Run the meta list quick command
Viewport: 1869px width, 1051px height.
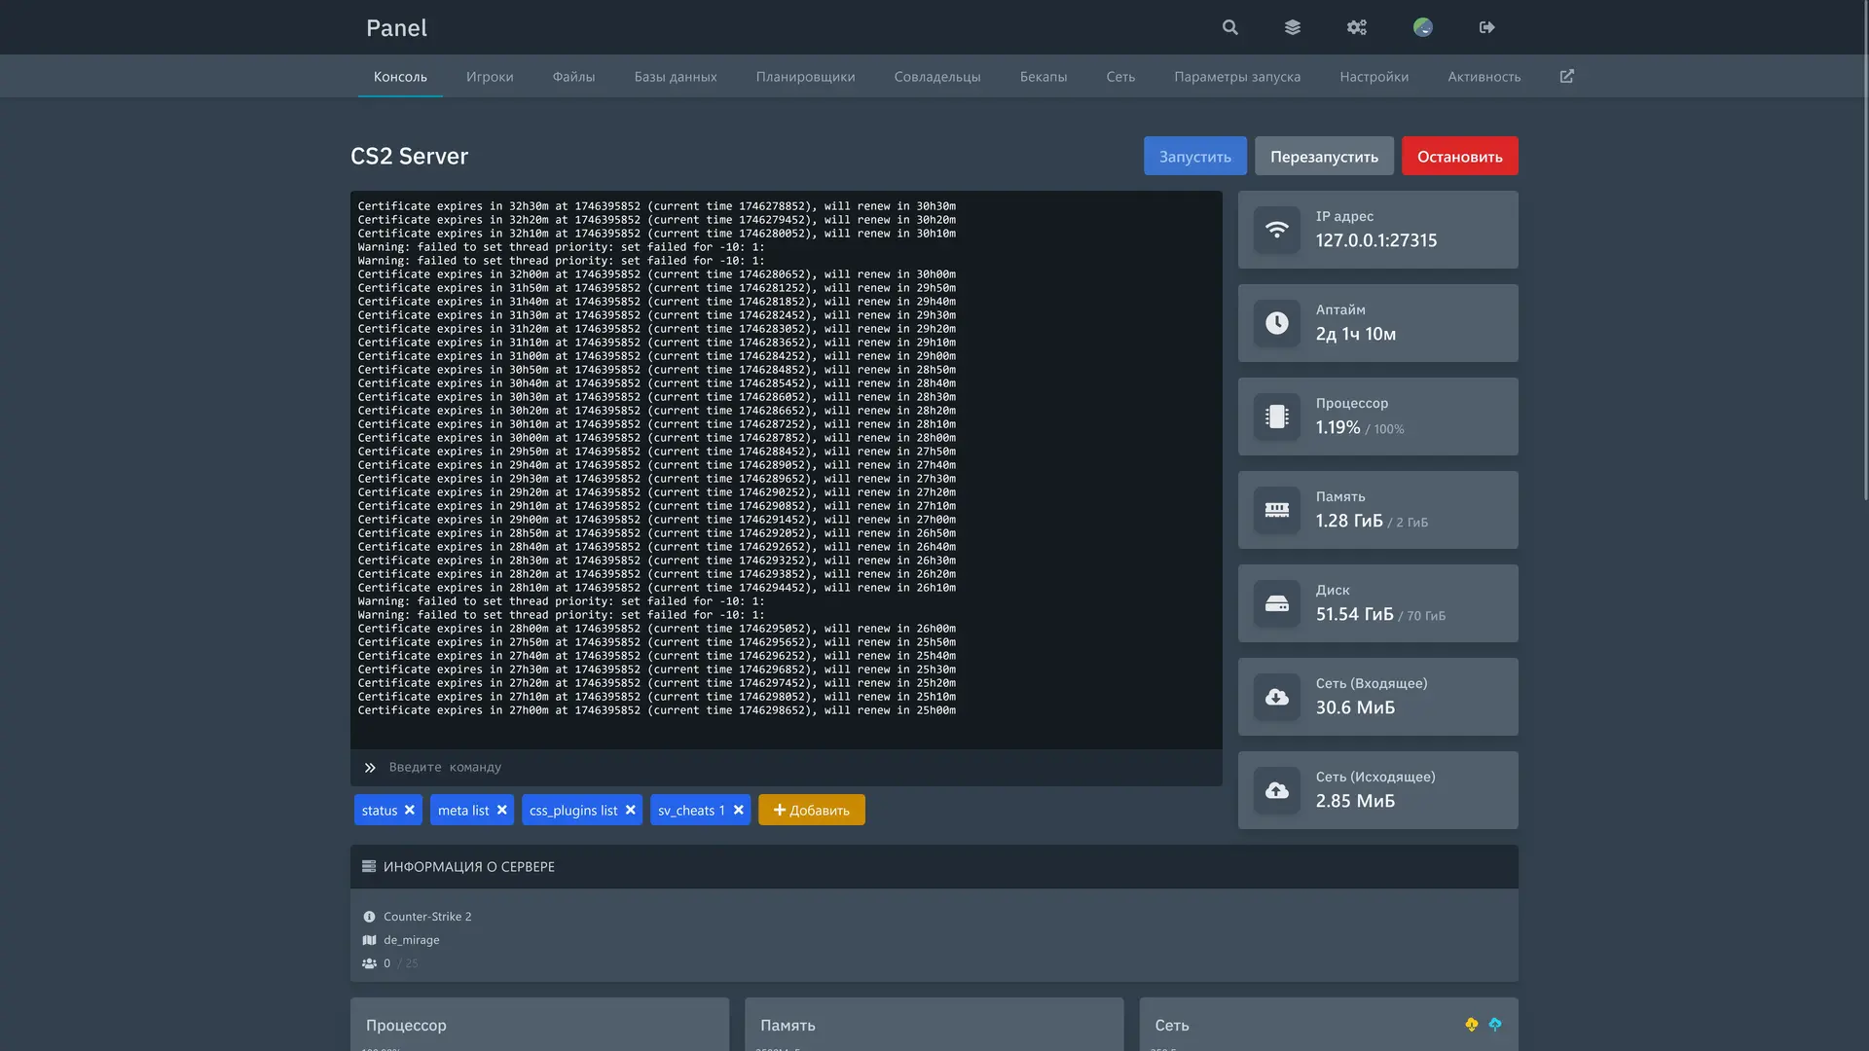click(x=463, y=810)
